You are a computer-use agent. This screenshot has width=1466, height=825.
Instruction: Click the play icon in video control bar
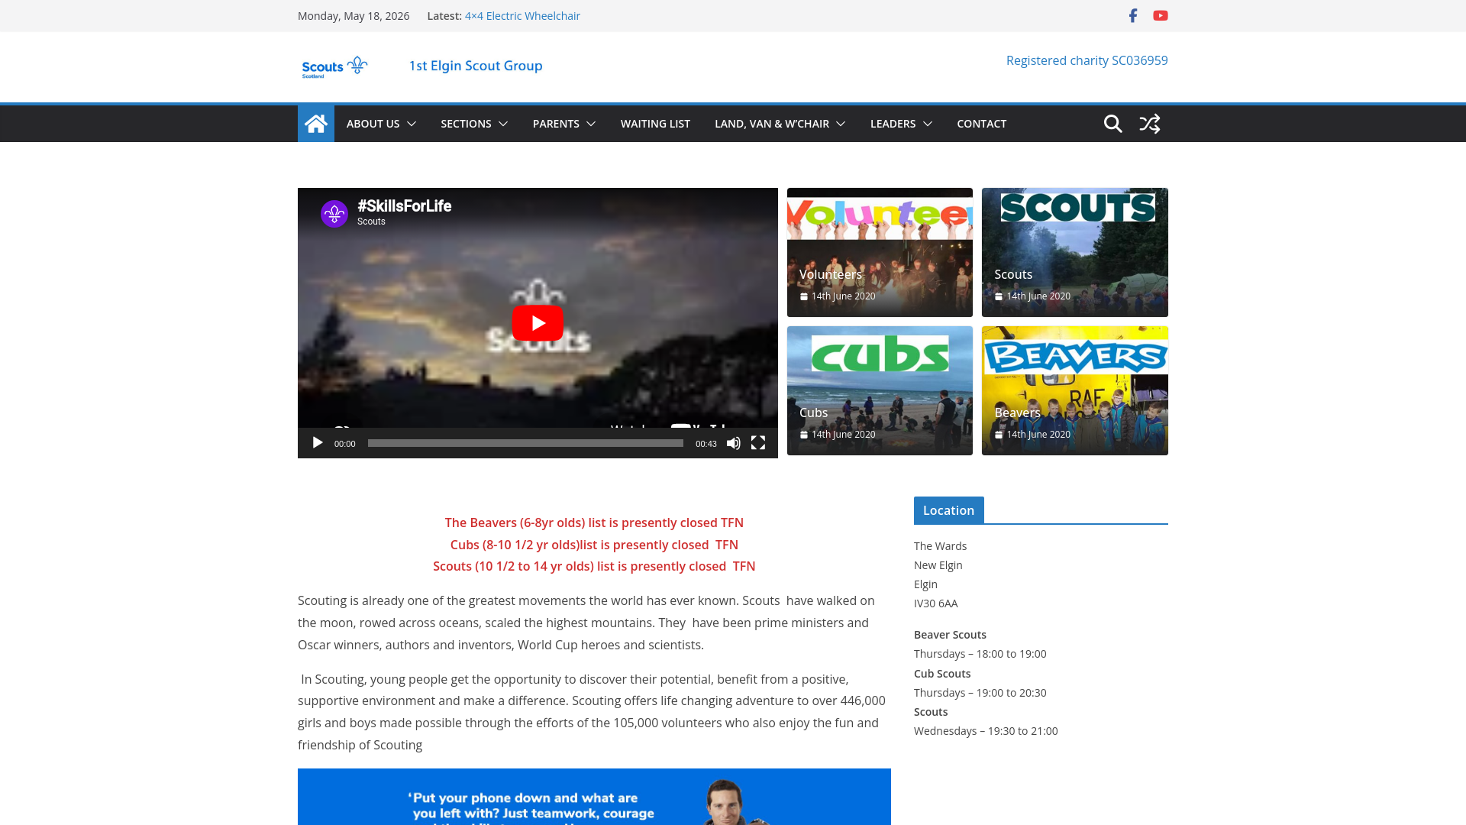[x=318, y=443]
